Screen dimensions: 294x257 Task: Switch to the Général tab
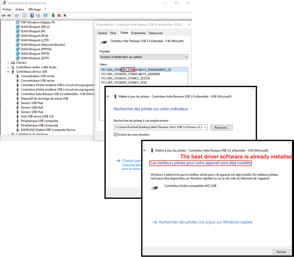[x=102, y=33]
